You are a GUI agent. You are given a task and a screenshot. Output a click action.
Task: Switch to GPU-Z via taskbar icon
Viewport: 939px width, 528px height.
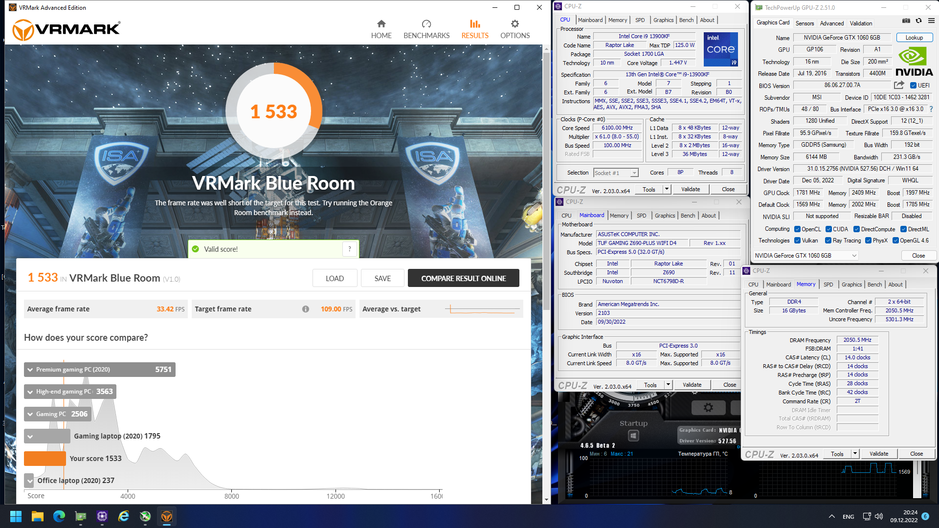[81, 516]
